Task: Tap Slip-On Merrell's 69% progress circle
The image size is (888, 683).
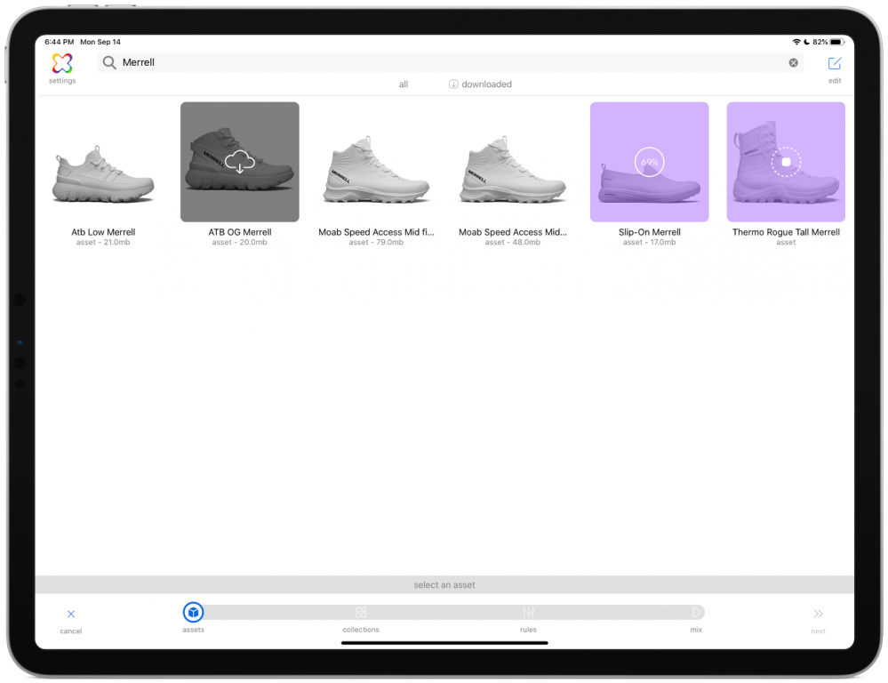Action: (649, 162)
